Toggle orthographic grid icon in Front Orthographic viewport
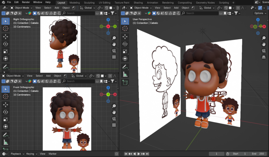Screen dimensions: 269x157 point(114,125)
